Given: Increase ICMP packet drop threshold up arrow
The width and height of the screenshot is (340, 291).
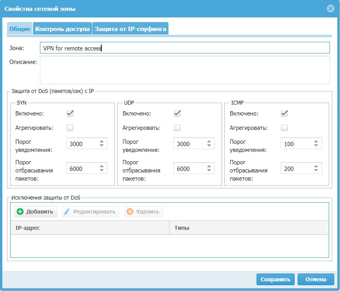Looking at the screenshot, I should click(316, 166).
